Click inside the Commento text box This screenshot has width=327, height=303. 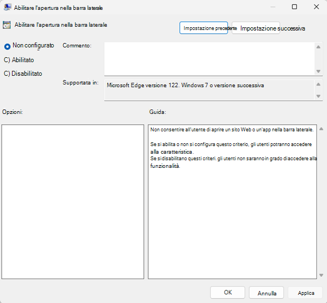coord(209,59)
